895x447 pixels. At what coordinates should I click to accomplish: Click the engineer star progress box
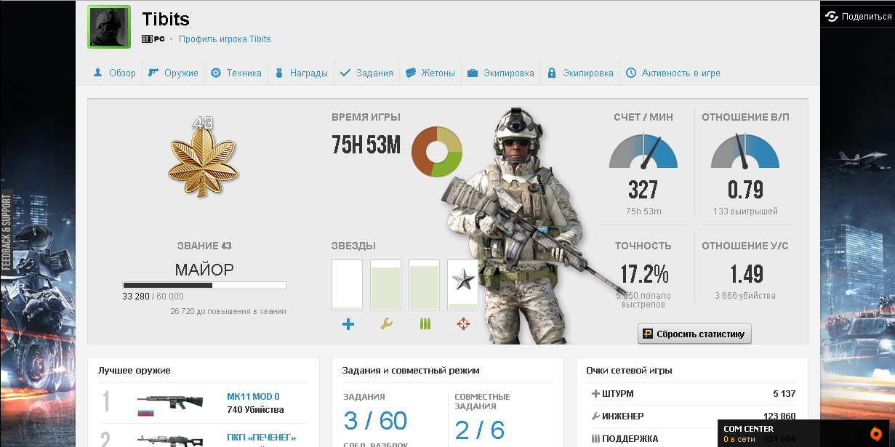(386, 285)
